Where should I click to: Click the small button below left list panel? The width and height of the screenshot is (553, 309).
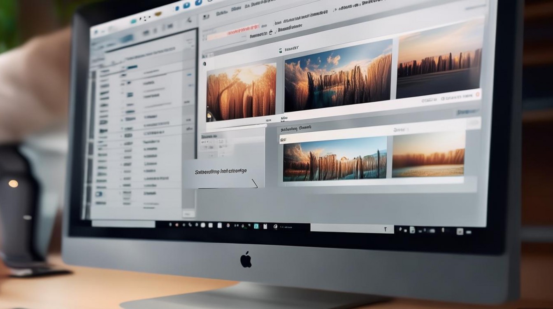[189, 213]
